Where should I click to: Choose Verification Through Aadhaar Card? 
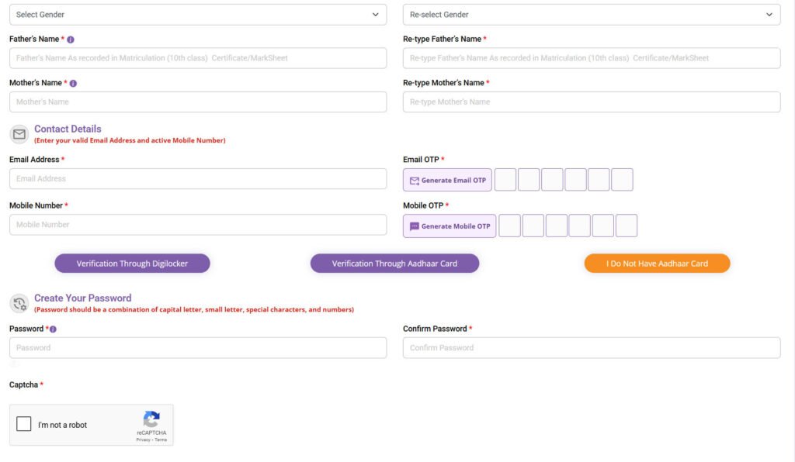[x=394, y=264]
